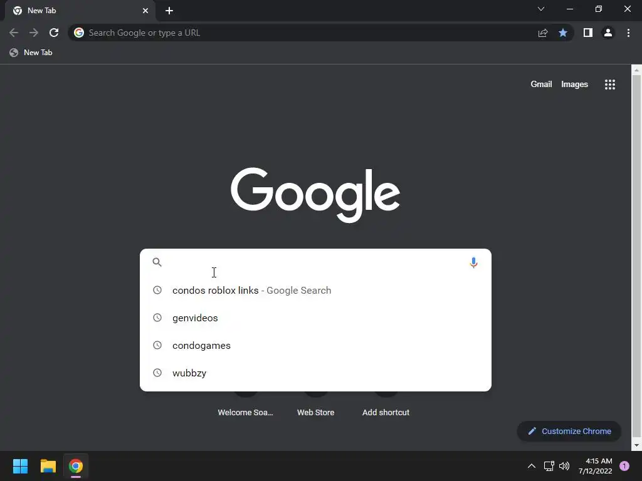
Task: Start voice search with the microphone icon
Action: point(473,262)
